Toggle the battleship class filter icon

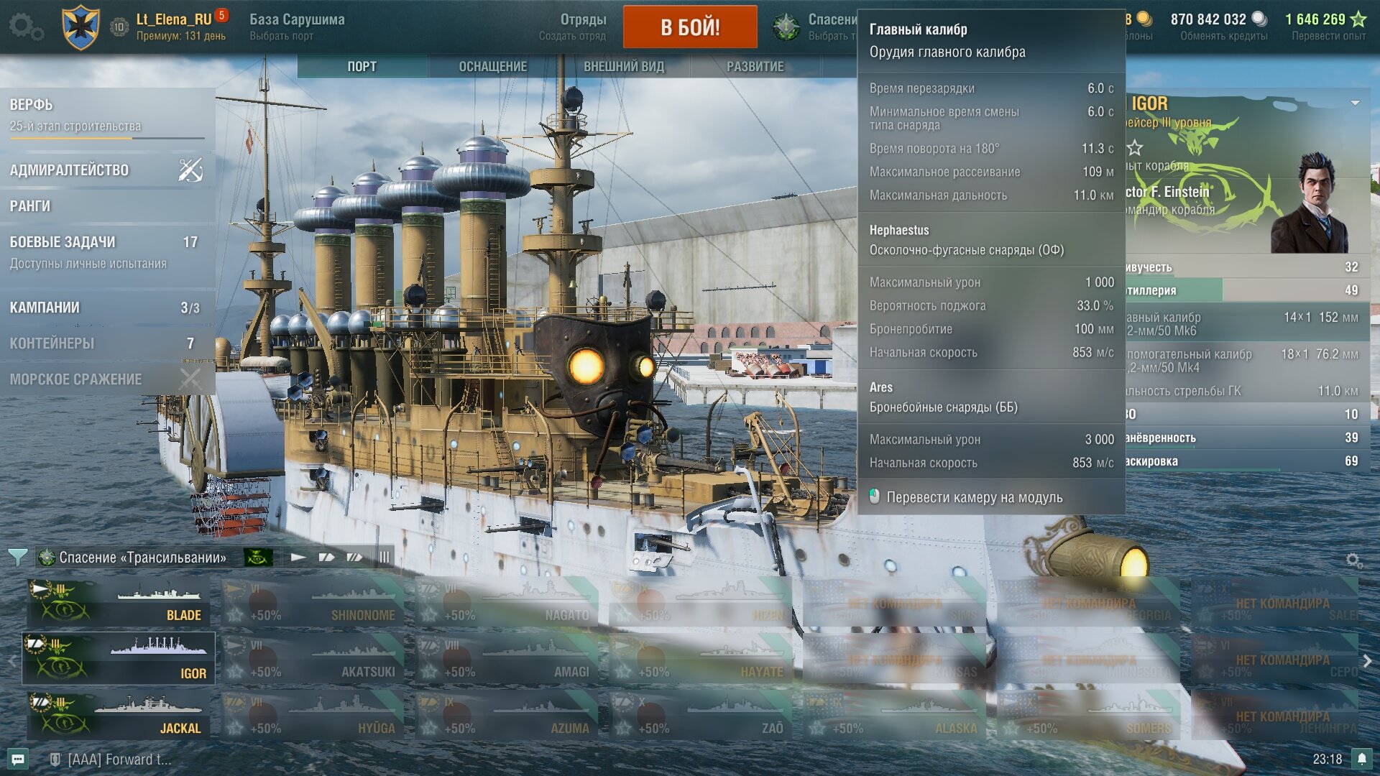click(x=354, y=557)
